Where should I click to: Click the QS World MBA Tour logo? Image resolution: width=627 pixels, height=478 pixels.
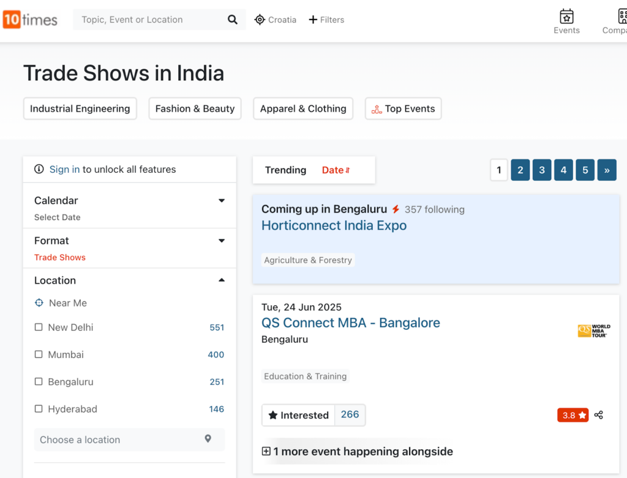tap(594, 331)
